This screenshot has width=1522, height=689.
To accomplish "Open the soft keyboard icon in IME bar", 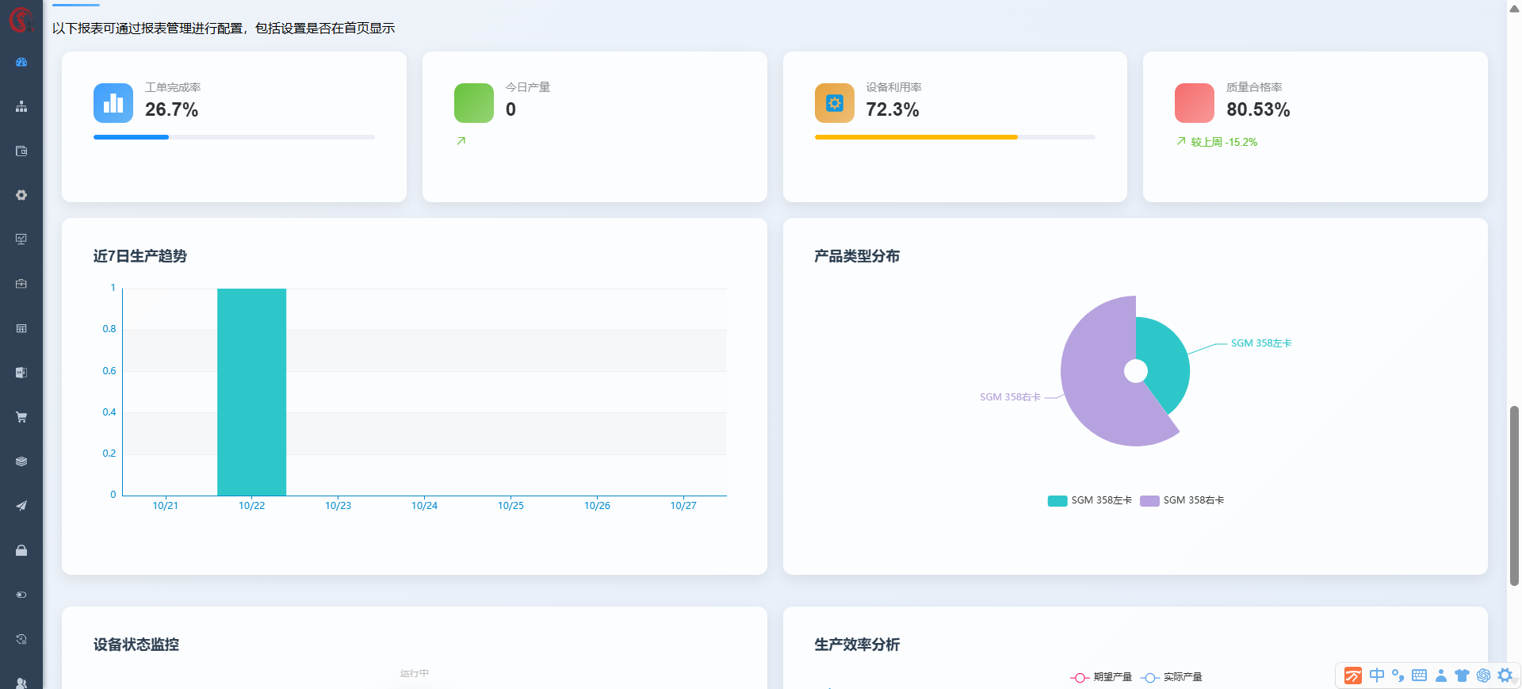I will coord(1420,676).
